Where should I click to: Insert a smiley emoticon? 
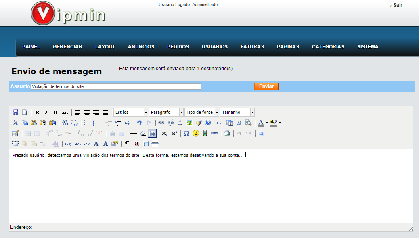196,133
